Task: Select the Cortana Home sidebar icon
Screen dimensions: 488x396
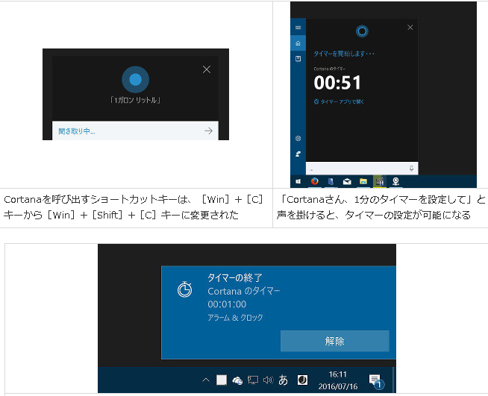Action: (x=298, y=43)
